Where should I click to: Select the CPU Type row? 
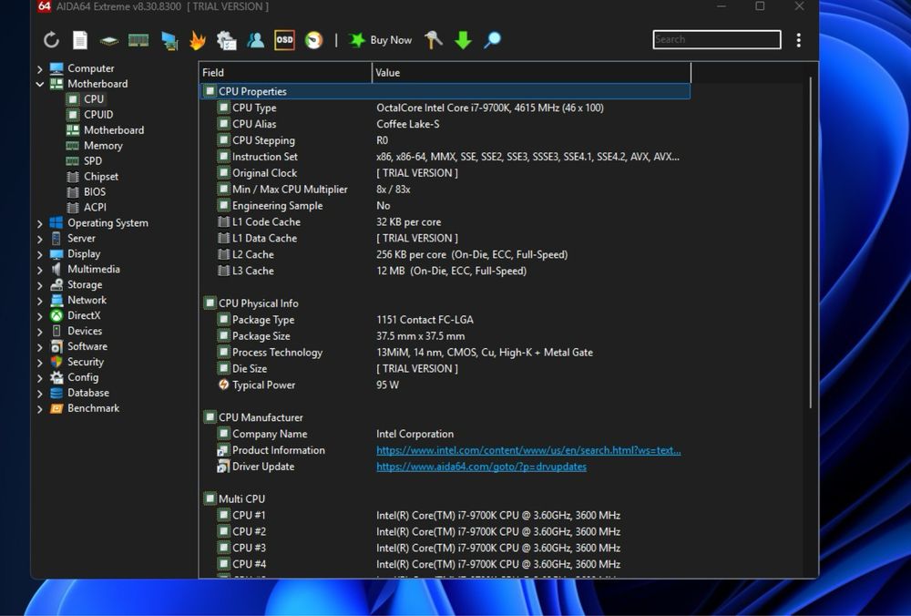[x=445, y=108]
